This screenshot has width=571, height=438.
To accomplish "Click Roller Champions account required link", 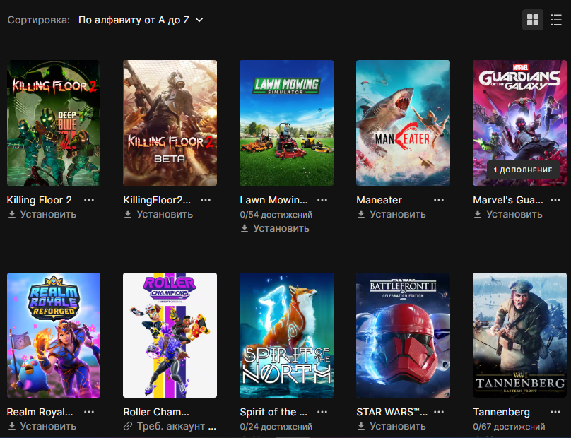I will tap(176, 426).
